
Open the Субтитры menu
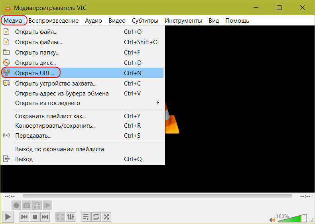click(x=145, y=21)
